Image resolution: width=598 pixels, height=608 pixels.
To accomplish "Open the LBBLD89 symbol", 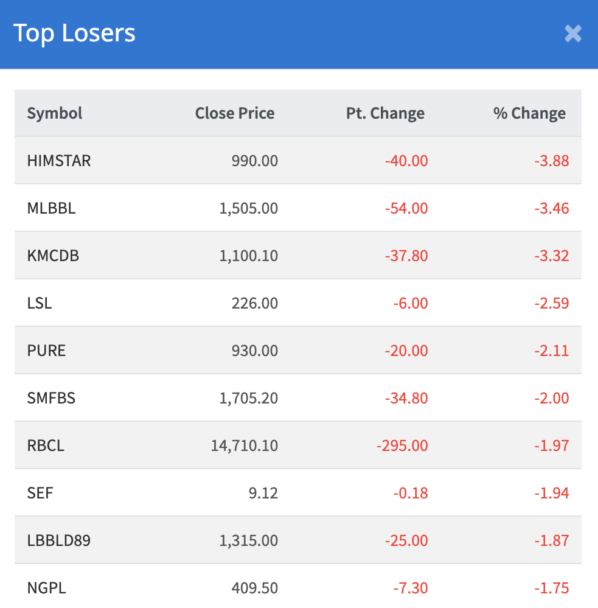I will click(59, 540).
